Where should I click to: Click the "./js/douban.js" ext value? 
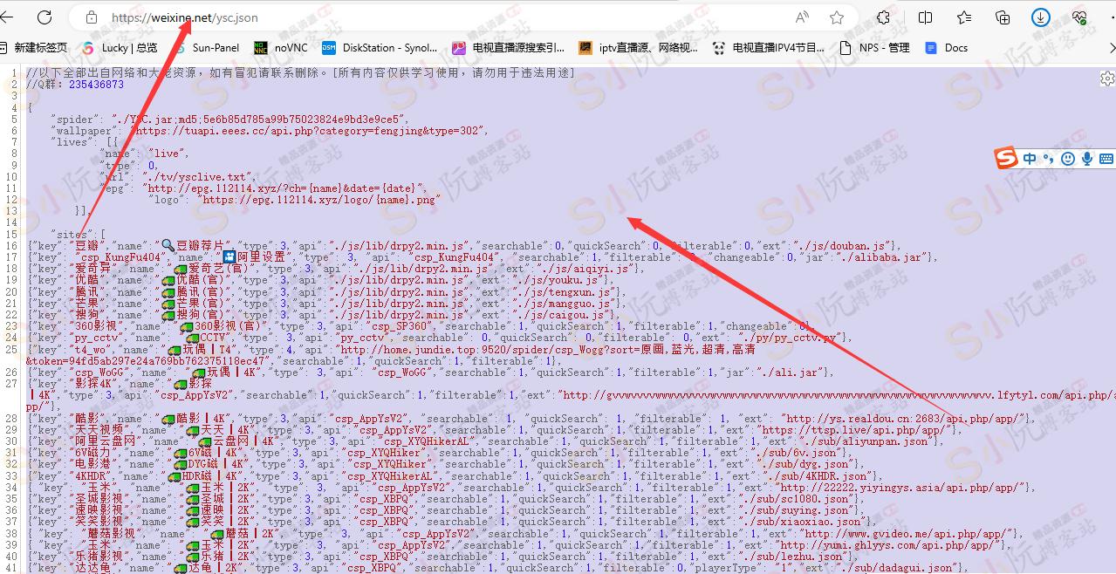click(x=843, y=246)
